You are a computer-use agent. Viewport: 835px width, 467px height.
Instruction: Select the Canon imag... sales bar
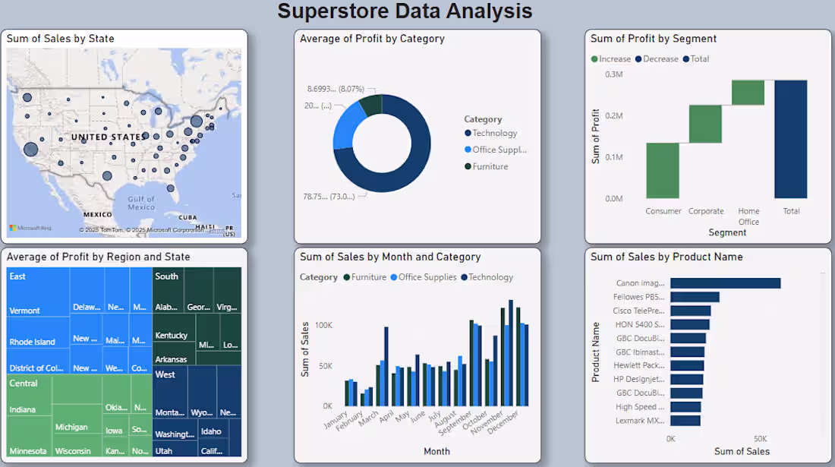point(725,283)
